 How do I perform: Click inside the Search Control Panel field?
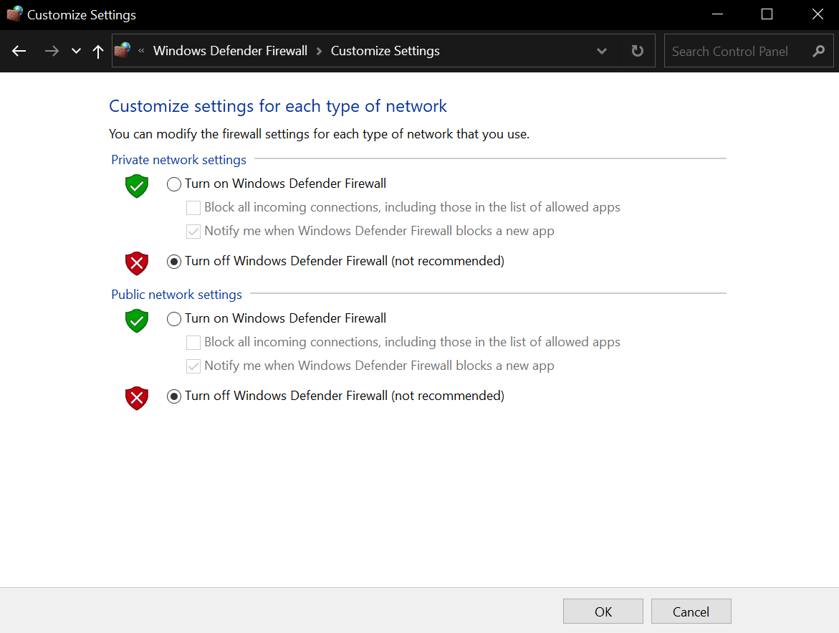coord(731,51)
